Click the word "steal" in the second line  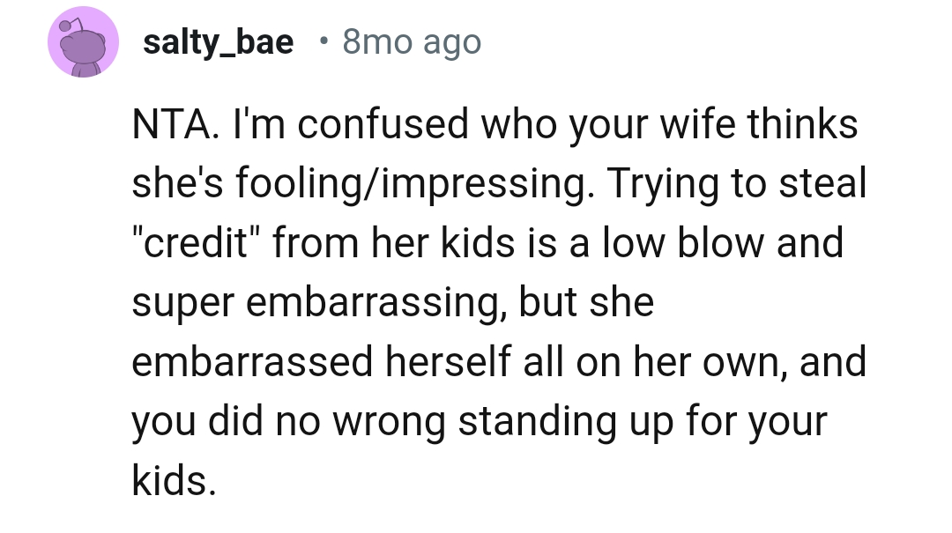coord(826,185)
